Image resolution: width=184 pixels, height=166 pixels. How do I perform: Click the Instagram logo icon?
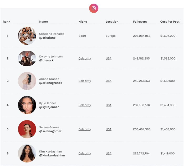click(x=94, y=8)
